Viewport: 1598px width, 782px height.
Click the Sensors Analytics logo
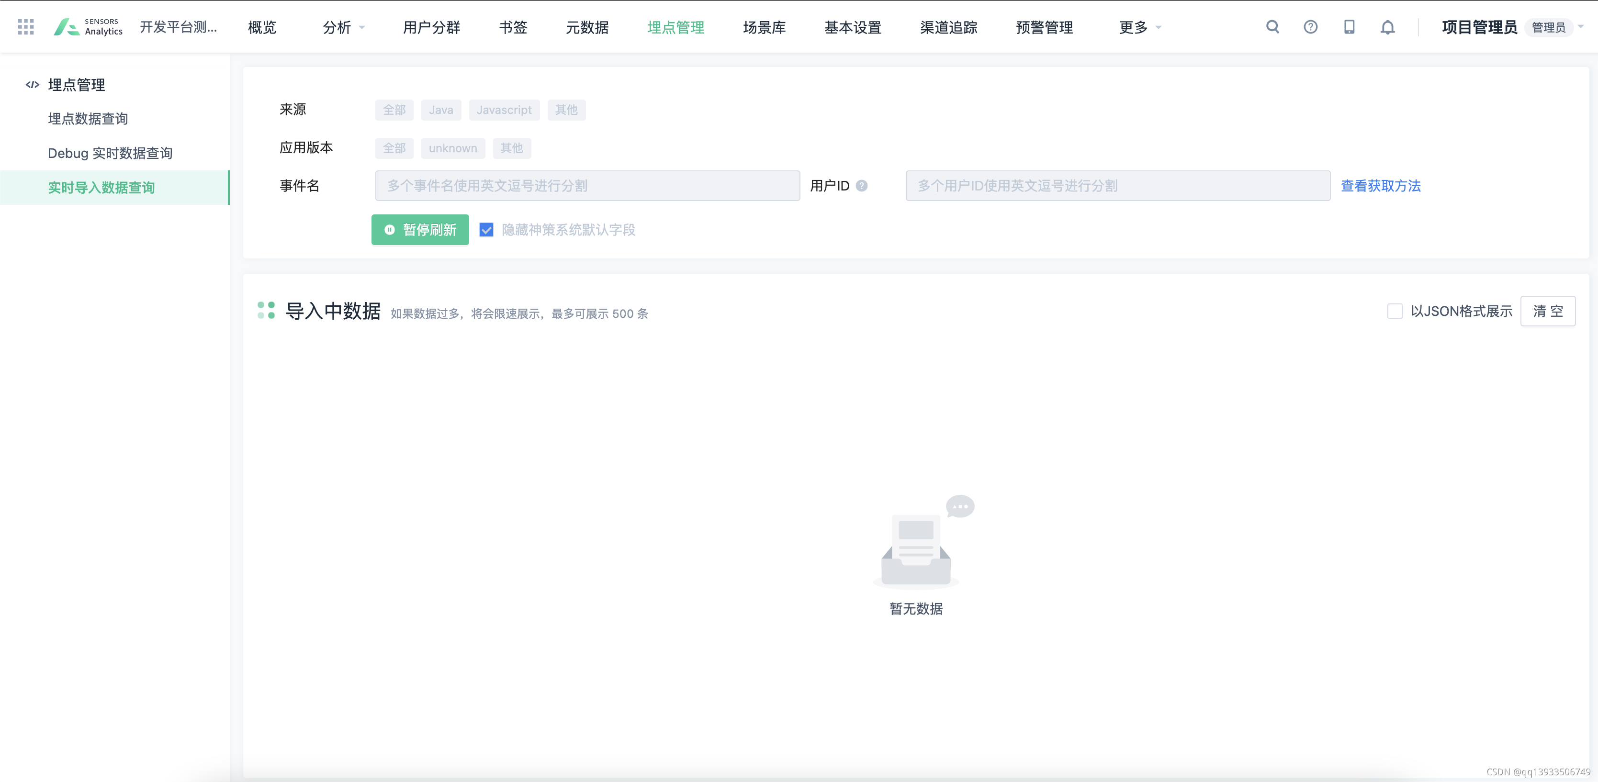88,27
